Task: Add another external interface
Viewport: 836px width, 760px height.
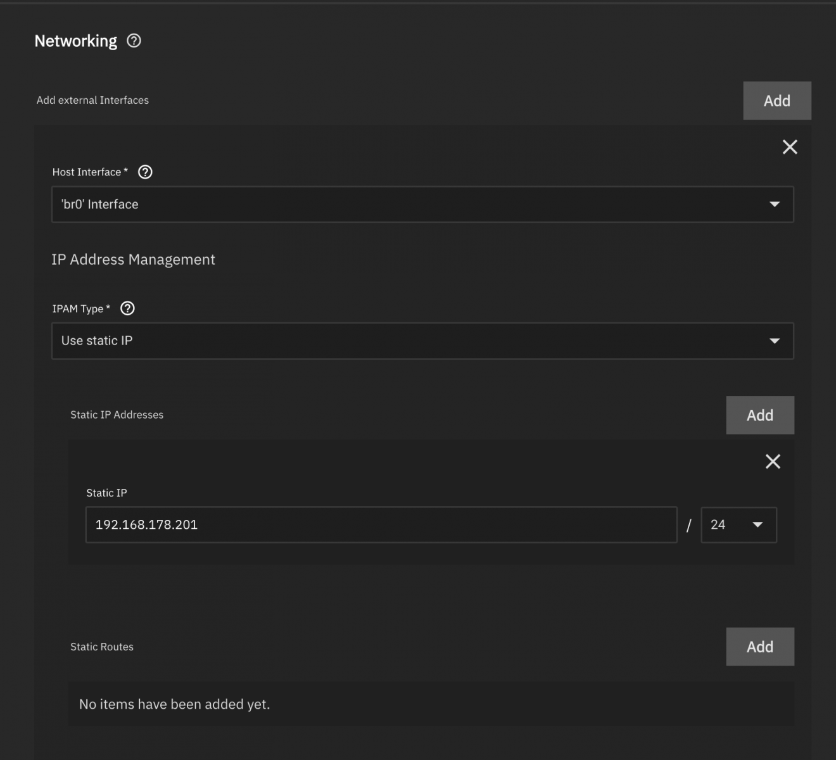Action: point(777,101)
